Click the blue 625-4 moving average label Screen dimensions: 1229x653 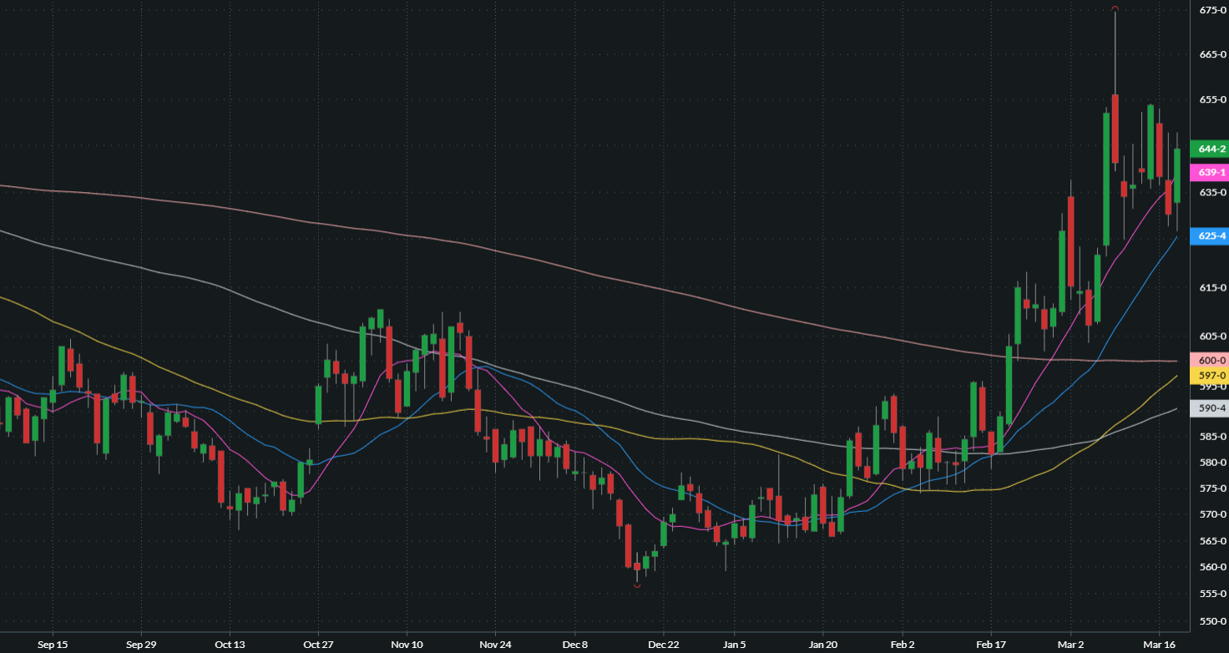point(1210,236)
